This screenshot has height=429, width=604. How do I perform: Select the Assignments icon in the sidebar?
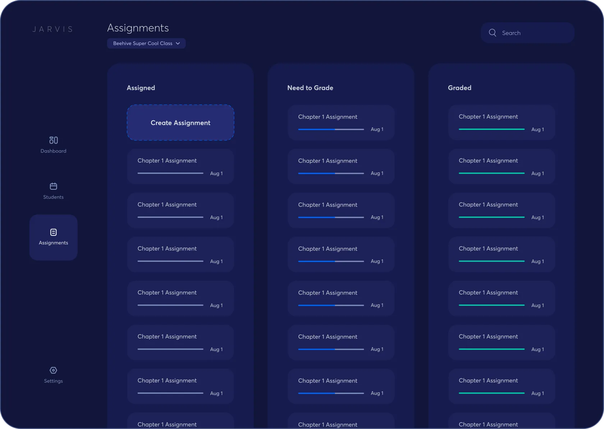point(54,232)
